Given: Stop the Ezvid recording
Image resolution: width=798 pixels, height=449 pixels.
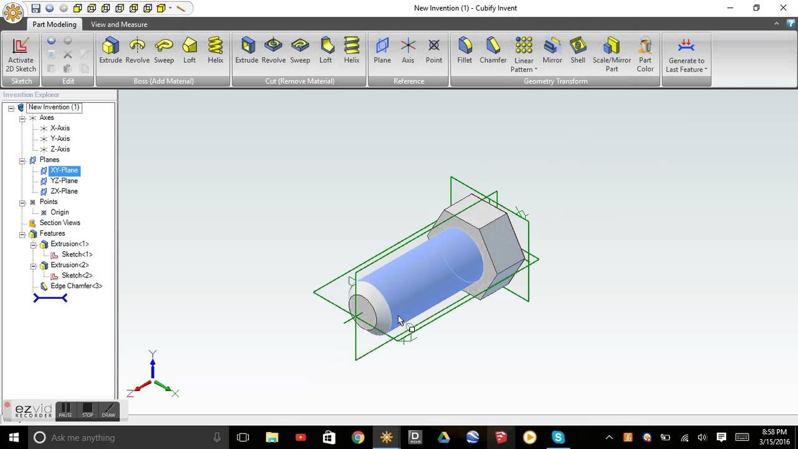Looking at the screenshot, I should point(87,410).
